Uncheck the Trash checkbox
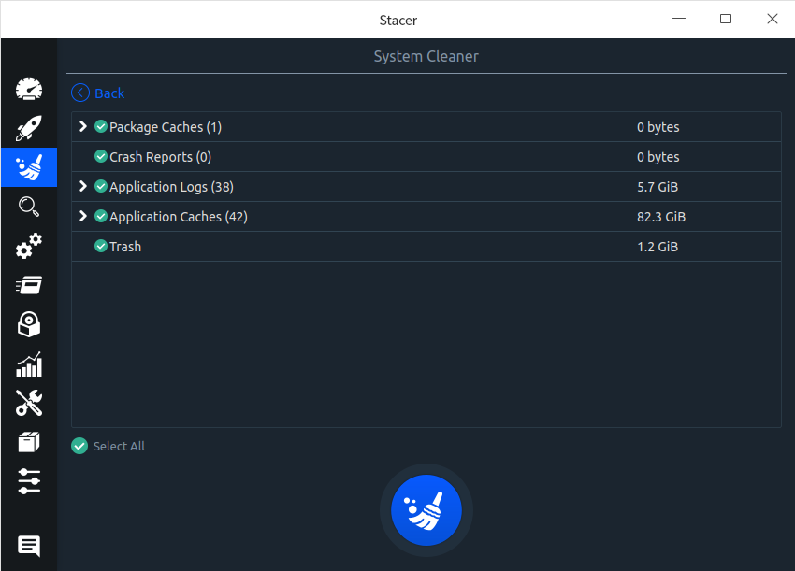795x571 pixels. coord(101,246)
